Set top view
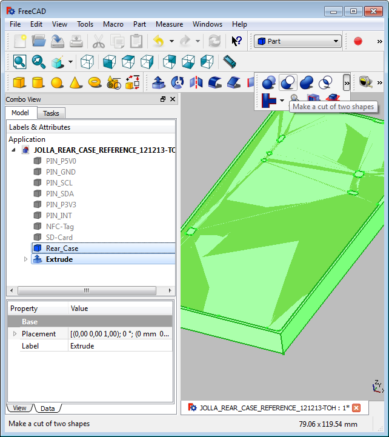The width and height of the screenshot is (389, 437). 128,62
